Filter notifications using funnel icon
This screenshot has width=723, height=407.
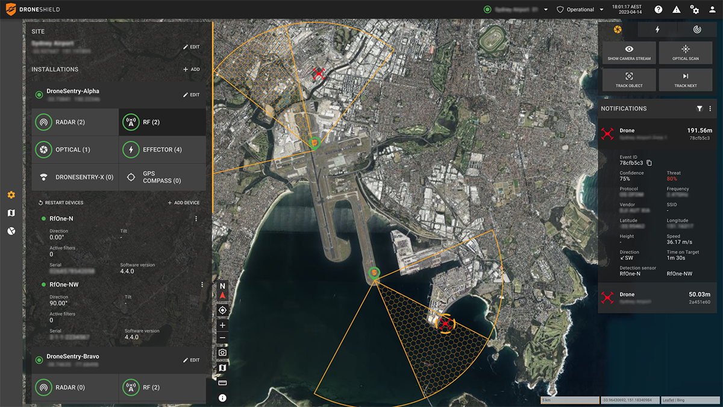point(700,109)
